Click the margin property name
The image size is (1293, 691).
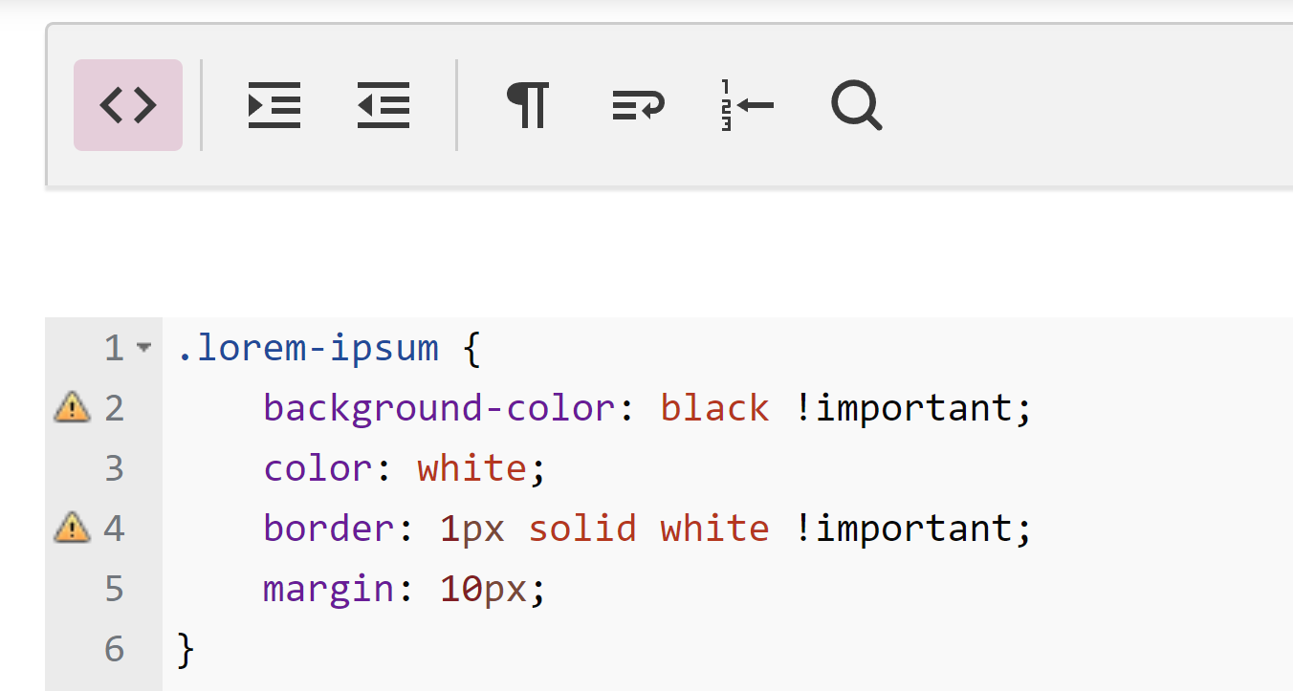[329, 589]
